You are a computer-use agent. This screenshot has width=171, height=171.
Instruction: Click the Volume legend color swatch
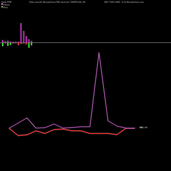[x=2, y=4]
